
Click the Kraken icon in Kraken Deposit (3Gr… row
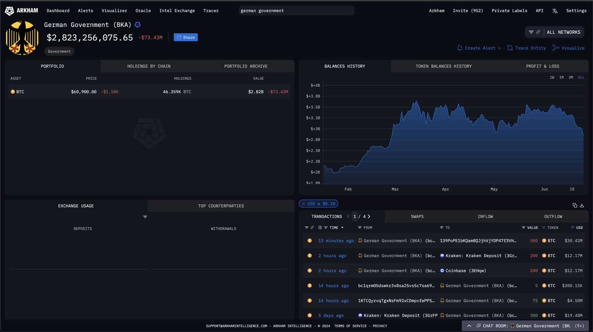pos(442,256)
